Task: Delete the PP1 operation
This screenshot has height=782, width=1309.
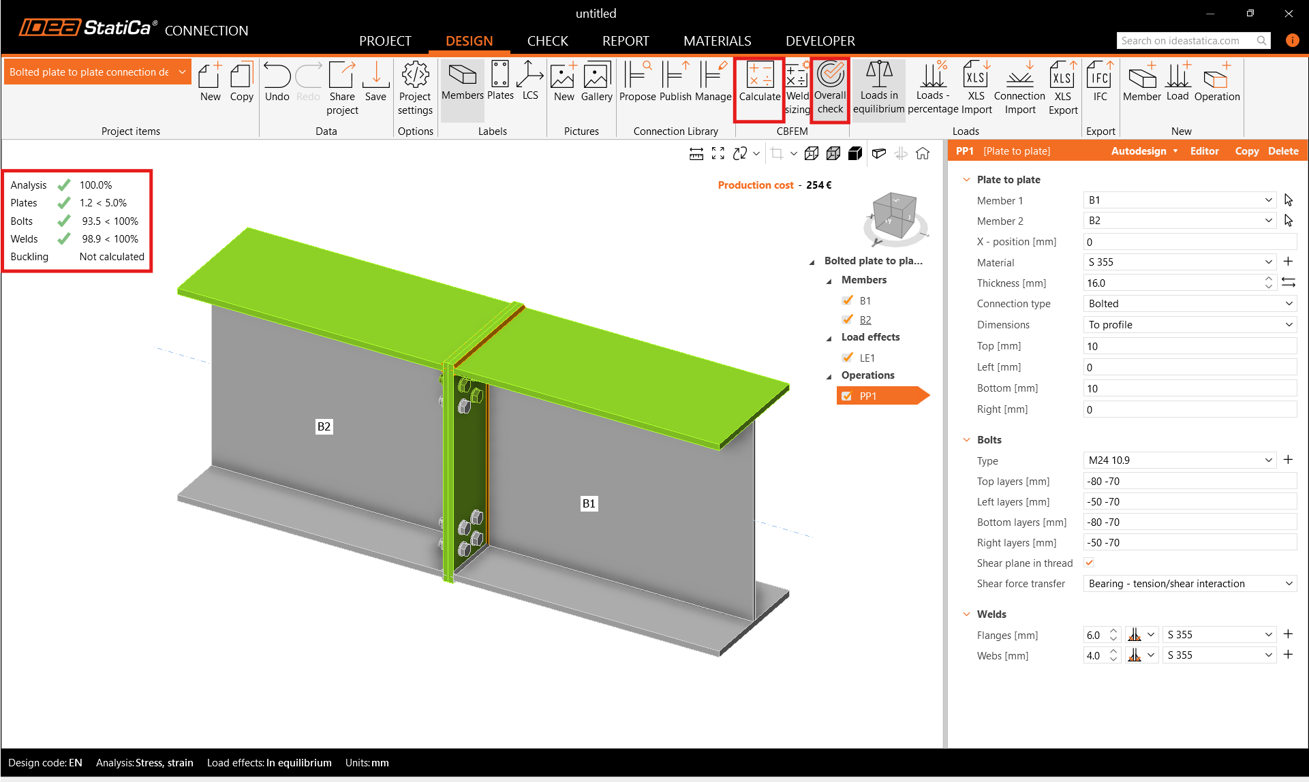Action: click(x=1283, y=151)
